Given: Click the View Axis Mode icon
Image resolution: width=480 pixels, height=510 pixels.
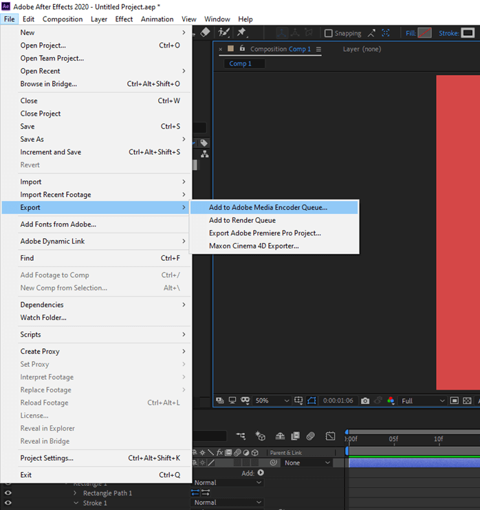Looking at the screenshot, I should 308,33.
